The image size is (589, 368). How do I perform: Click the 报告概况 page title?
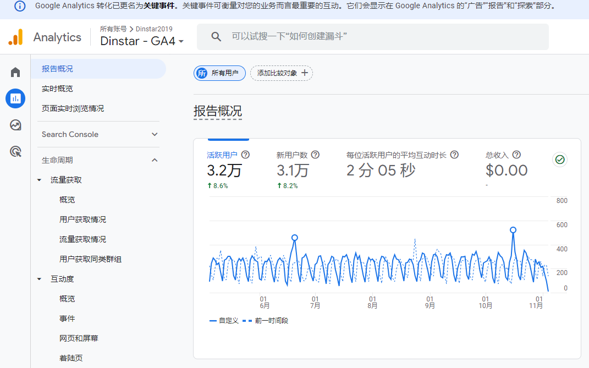(x=218, y=111)
